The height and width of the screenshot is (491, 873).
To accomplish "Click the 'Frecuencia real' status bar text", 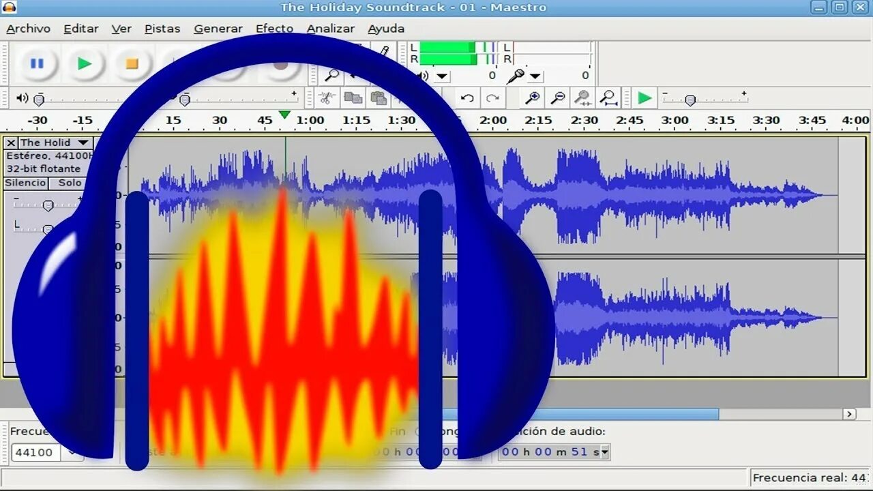I will pos(810,477).
